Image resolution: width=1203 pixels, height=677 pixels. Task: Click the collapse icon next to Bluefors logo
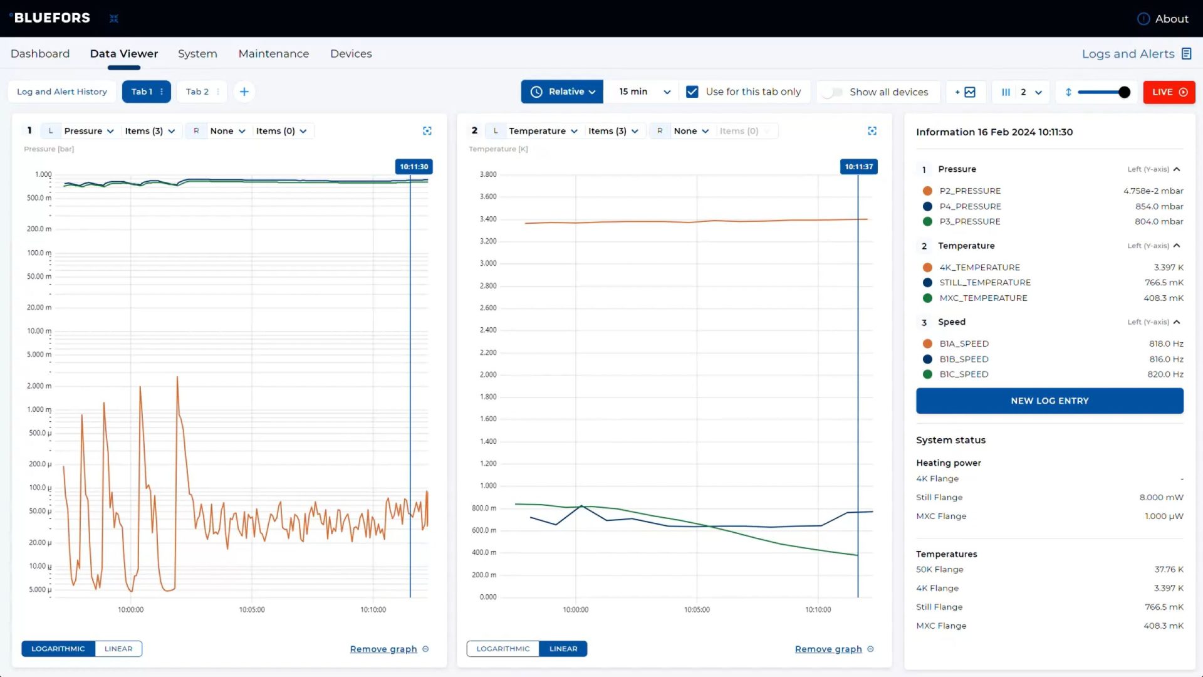pyautogui.click(x=114, y=19)
